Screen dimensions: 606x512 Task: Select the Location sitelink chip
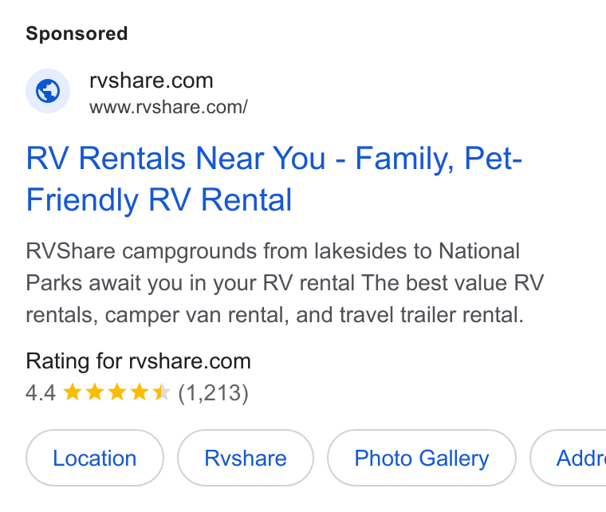(x=95, y=458)
